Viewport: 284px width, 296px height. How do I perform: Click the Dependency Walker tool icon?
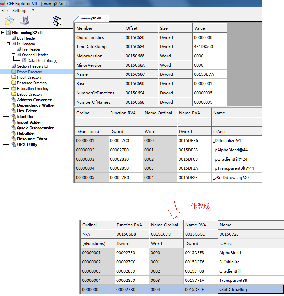[14, 105]
